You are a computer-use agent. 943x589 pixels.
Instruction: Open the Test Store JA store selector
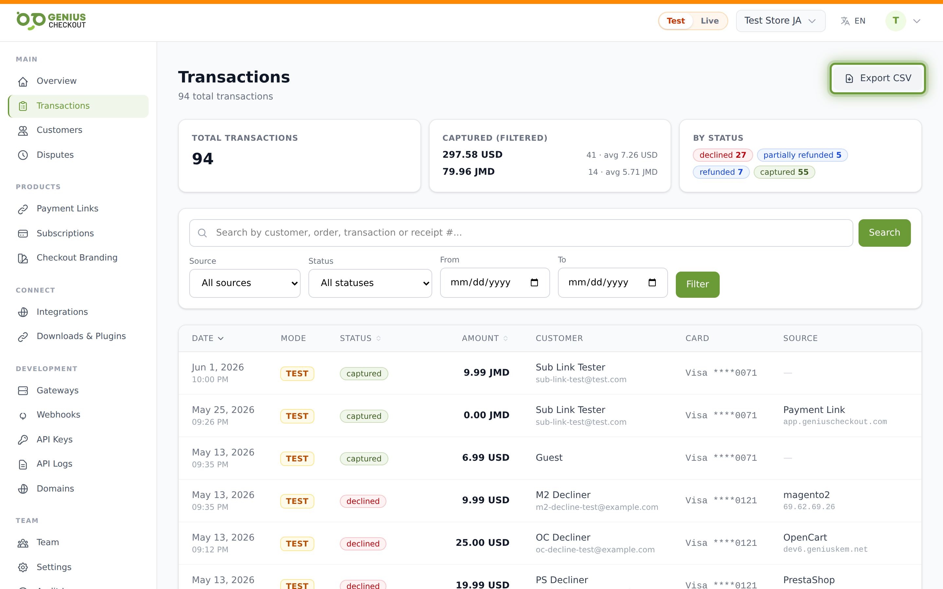pyautogui.click(x=781, y=21)
